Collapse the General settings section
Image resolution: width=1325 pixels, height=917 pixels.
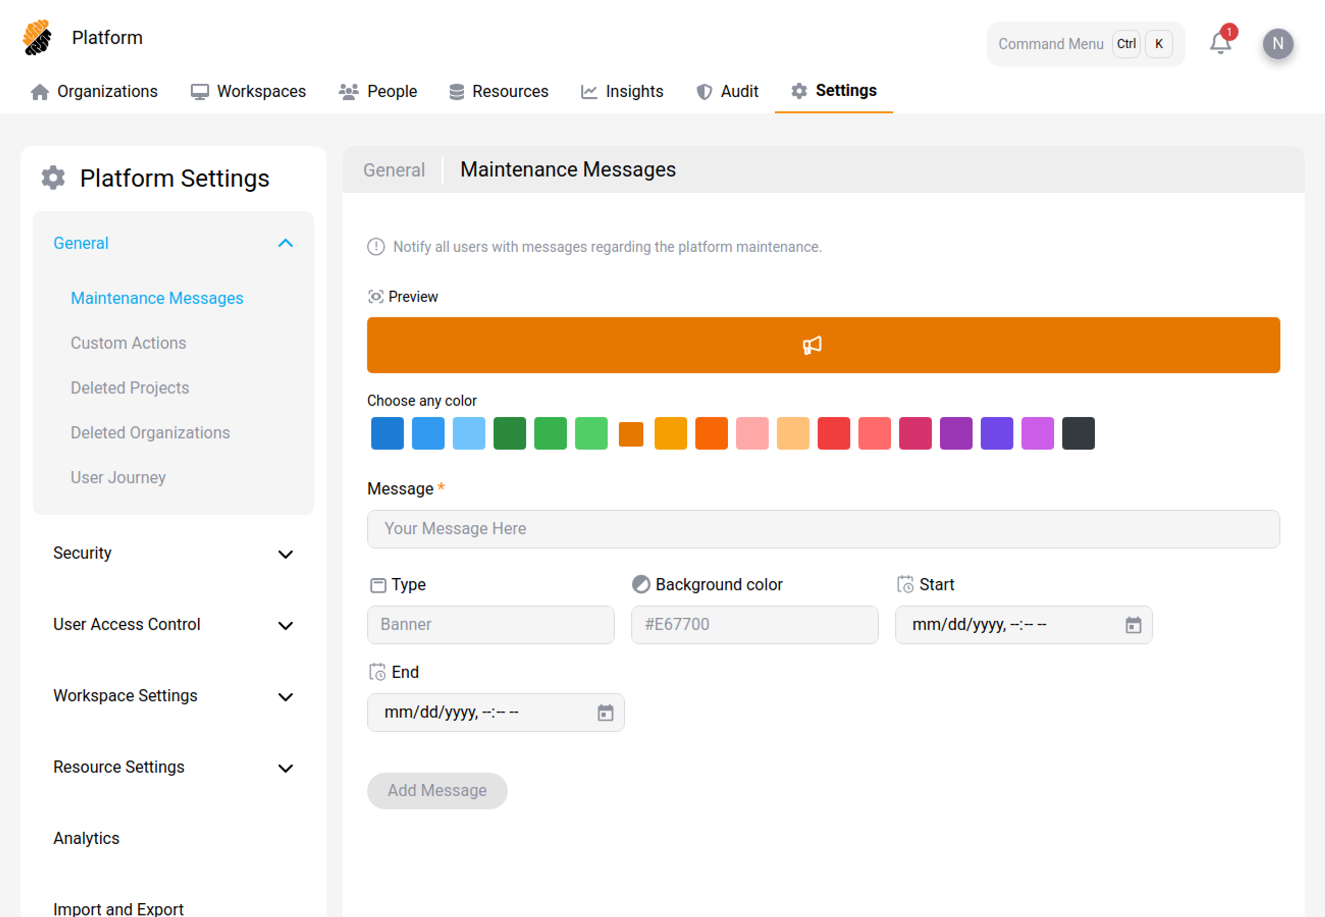[285, 243]
